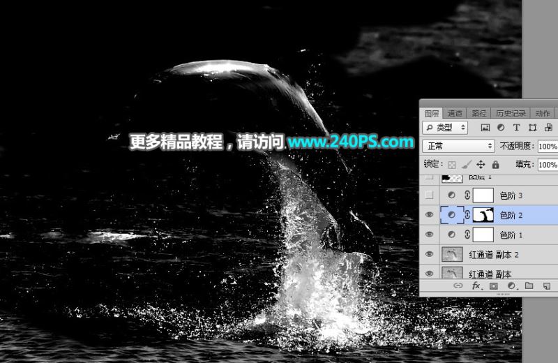Switch to the 通道 tab
Viewport: 558px width, 363px height.
click(x=455, y=113)
